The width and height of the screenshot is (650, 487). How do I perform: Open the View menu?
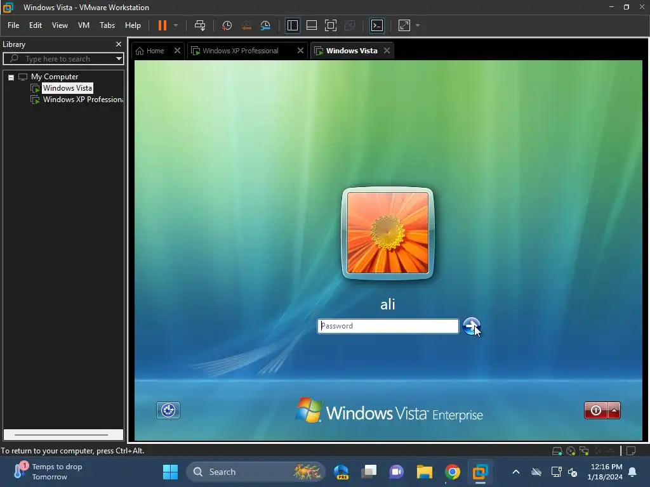coord(60,25)
